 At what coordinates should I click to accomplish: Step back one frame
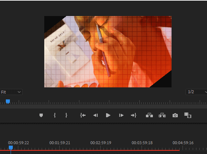pos(95,115)
